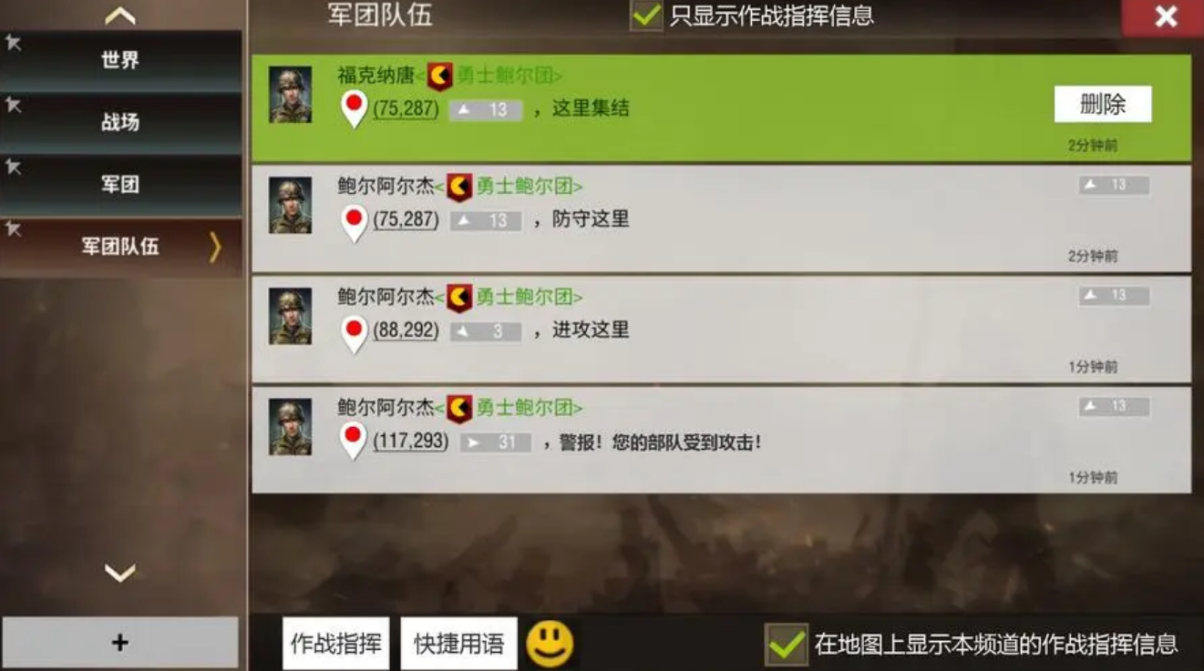Switch to the 世界 channel tab
The height and width of the screenshot is (671, 1204).
[120, 60]
